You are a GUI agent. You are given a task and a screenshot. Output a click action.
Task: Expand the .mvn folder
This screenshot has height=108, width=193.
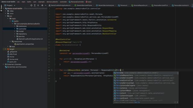tap(5, 13)
